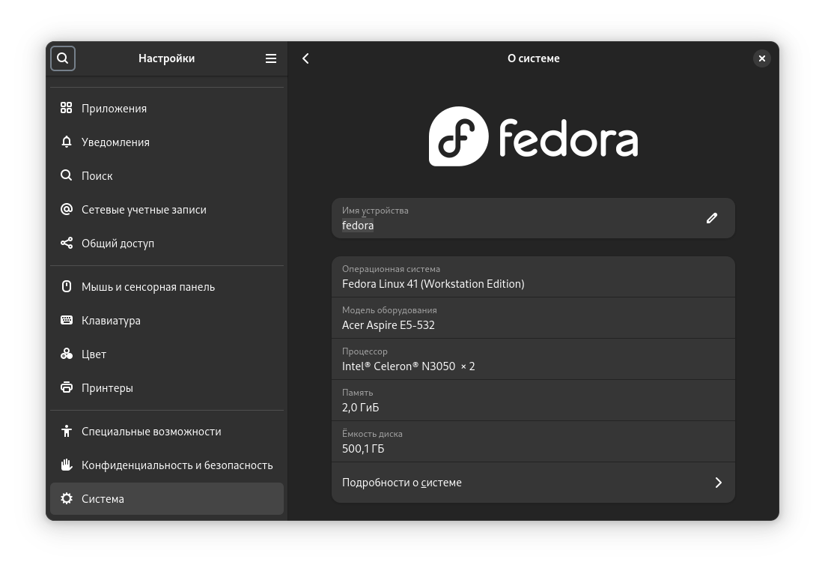Image resolution: width=825 pixels, height=571 pixels.
Task: Go back using the left arrow
Action: click(x=305, y=58)
